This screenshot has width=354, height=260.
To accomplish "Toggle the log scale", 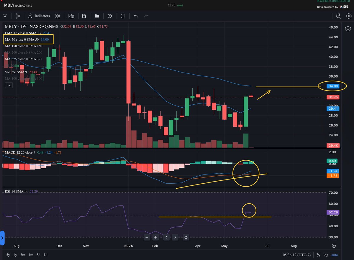I will (325, 255).
